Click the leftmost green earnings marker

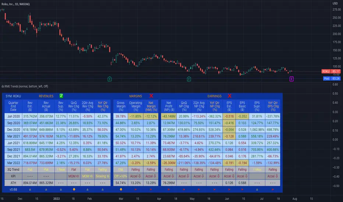[x=109, y=79]
